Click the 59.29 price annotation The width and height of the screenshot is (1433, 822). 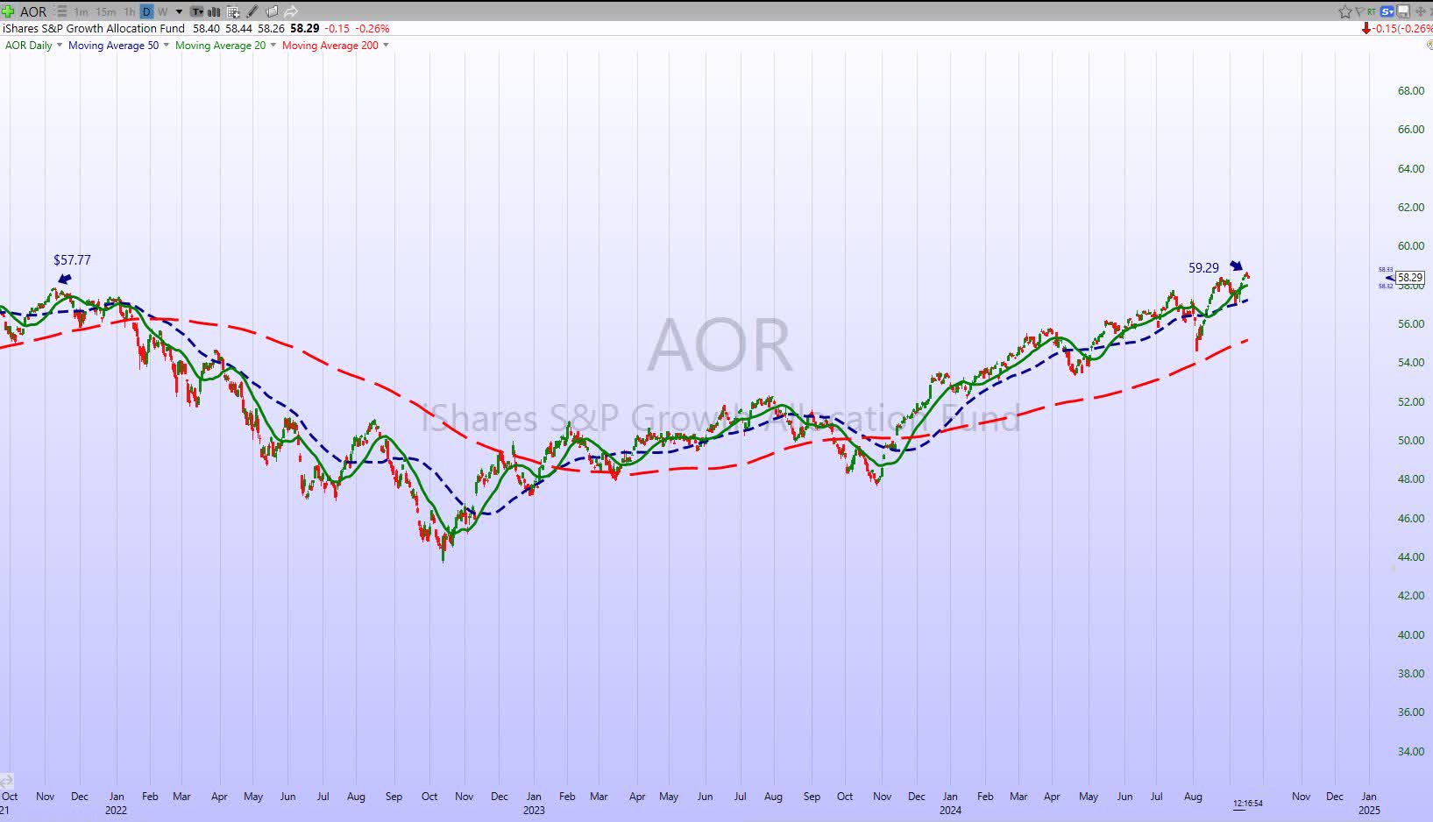(1203, 268)
